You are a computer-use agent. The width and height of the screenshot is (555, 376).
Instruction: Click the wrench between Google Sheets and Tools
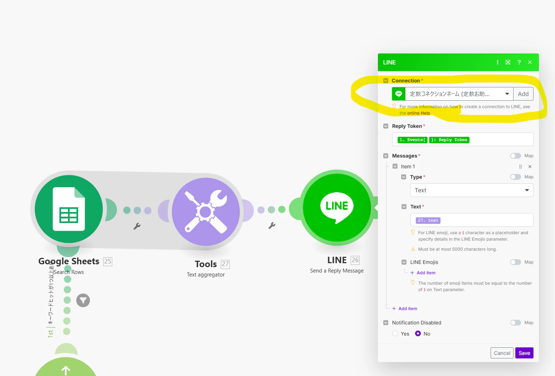pyautogui.click(x=137, y=226)
